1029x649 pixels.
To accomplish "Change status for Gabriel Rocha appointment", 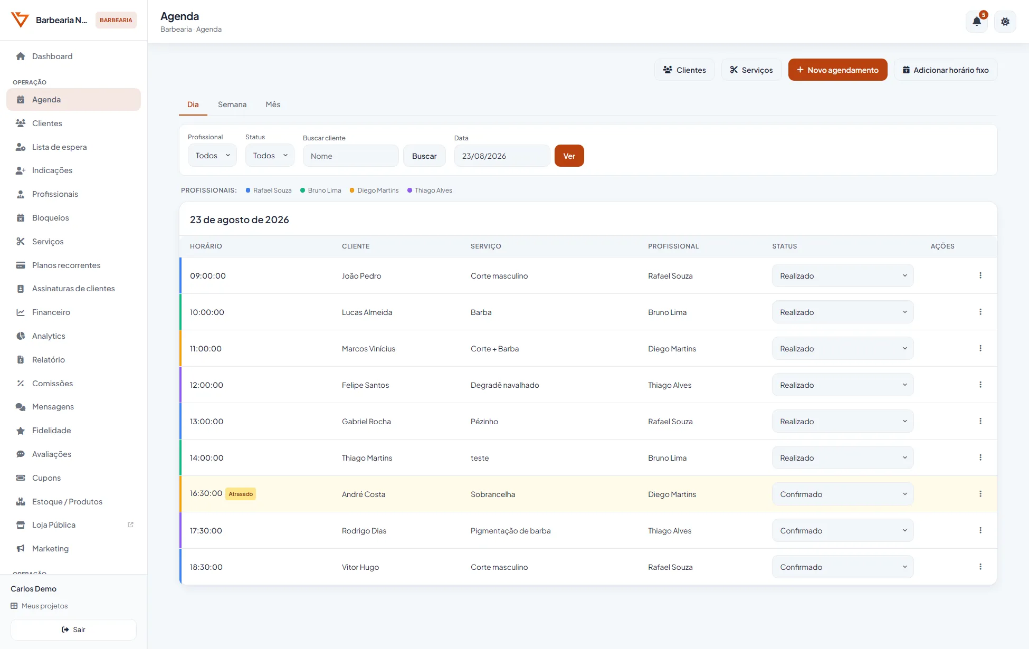I will point(843,421).
